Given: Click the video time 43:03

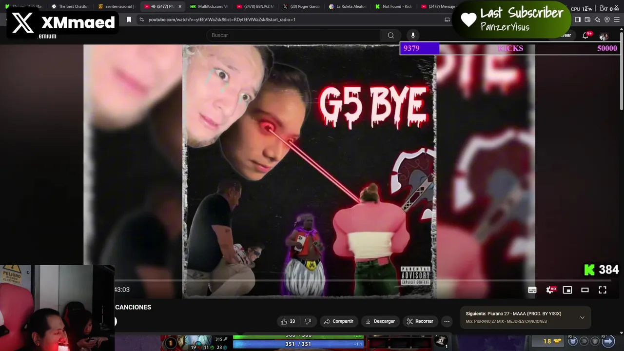Looking at the screenshot, I should pos(122,290).
